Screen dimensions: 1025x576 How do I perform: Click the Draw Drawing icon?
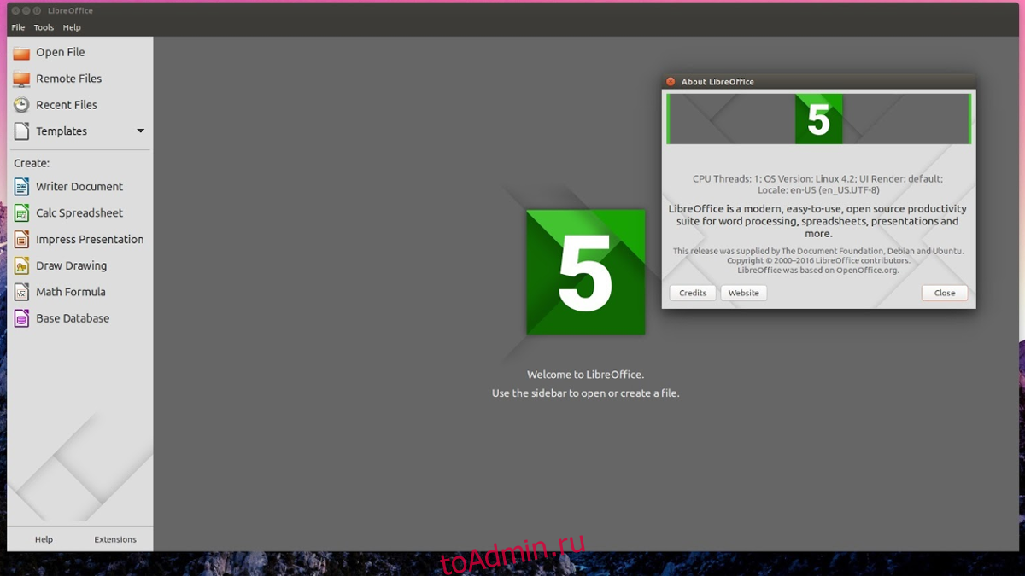21,266
